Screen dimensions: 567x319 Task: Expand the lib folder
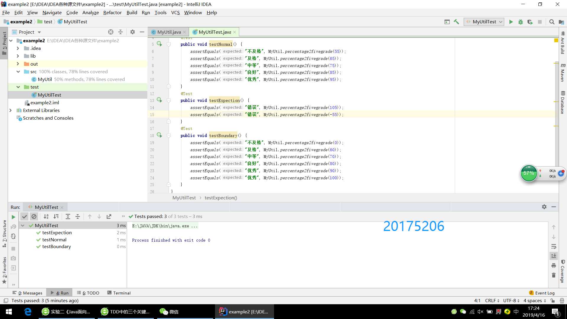[x=18, y=56]
